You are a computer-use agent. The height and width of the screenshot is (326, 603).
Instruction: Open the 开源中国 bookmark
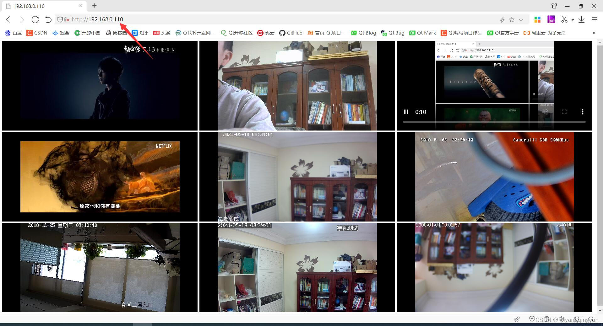tap(87, 33)
